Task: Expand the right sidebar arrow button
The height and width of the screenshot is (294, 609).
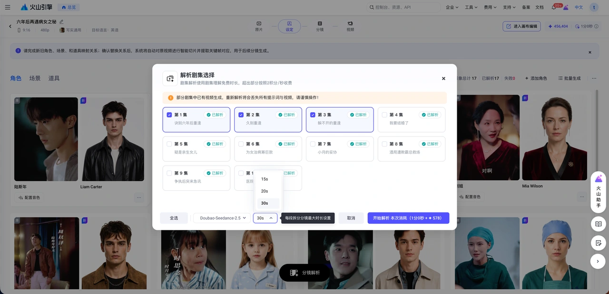Action: pos(598,261)
